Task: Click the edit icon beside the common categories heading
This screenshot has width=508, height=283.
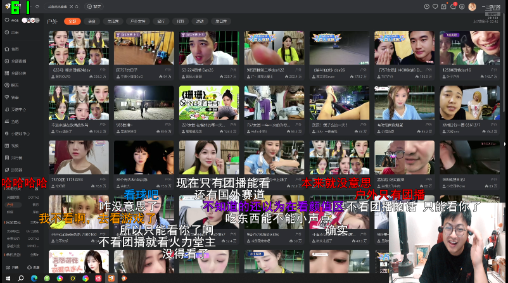Action: [36, 189]
